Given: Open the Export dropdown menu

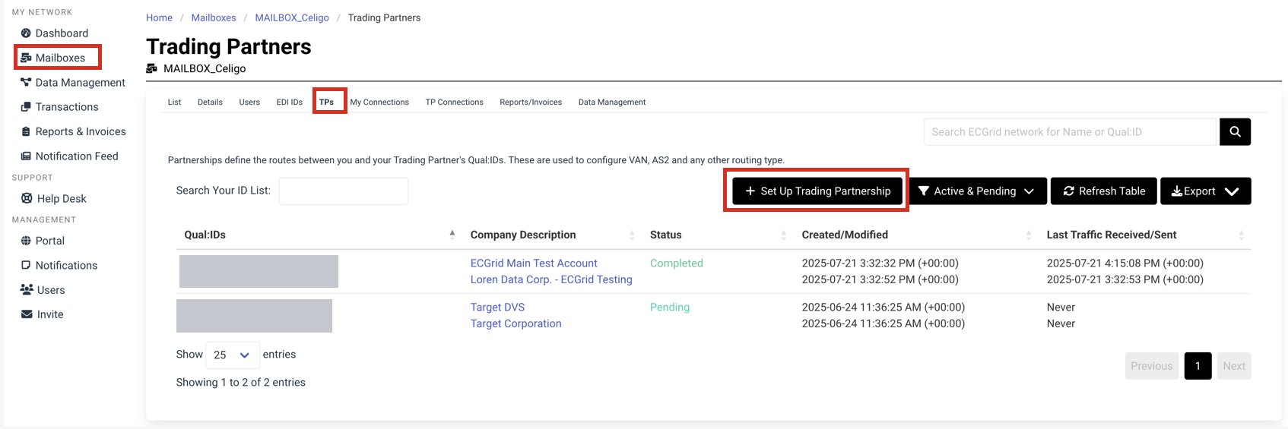Looking at the screenshot, I should tap(1205, 191).
